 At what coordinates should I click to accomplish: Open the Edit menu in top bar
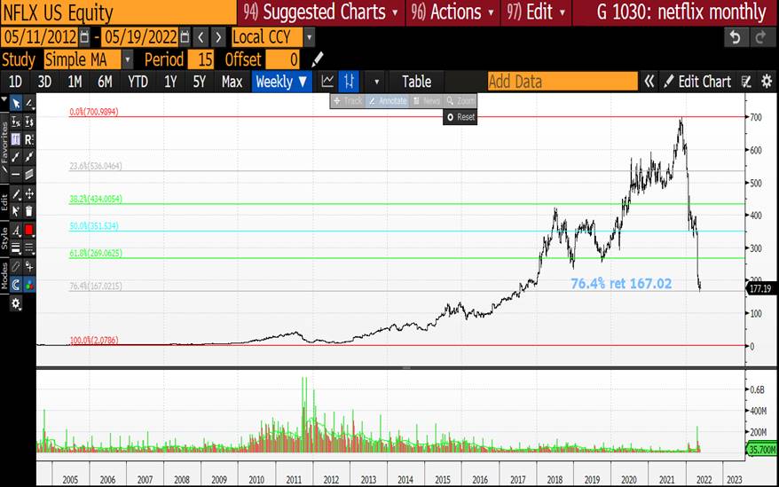536,12
